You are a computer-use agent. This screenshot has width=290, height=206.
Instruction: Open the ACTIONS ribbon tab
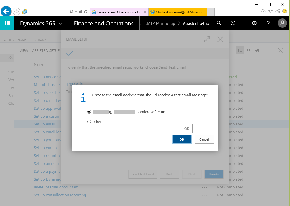click(x=40, y=40)
